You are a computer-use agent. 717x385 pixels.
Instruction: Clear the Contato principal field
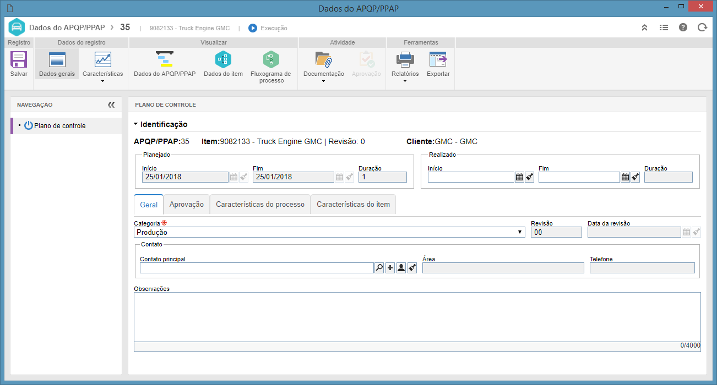point(412,268)
